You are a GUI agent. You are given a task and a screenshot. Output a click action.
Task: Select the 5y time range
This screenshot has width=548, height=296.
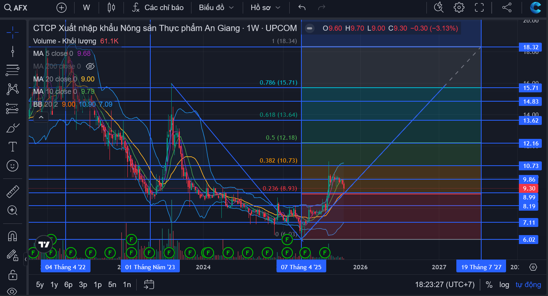click(x=40, y=285)
